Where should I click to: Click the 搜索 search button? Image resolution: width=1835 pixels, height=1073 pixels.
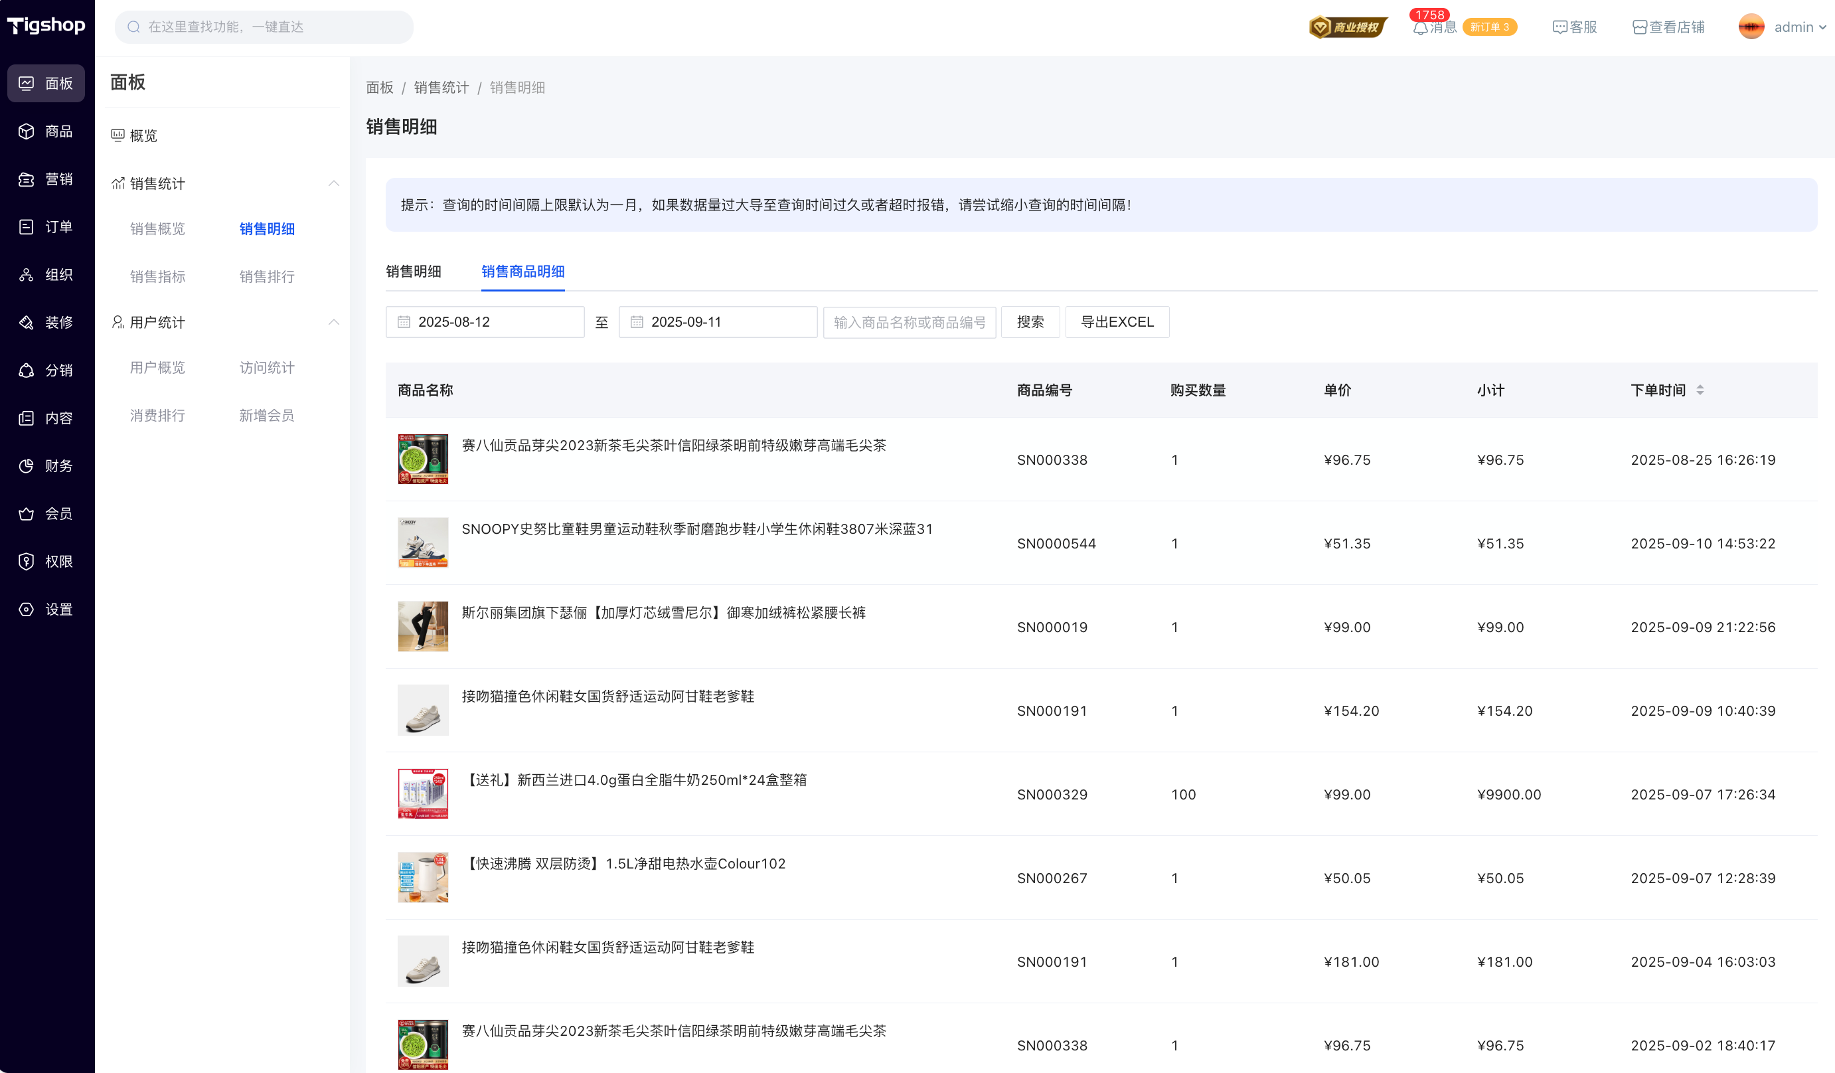(x=1030, y=322)
